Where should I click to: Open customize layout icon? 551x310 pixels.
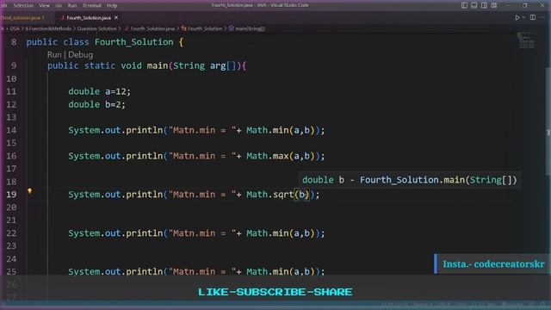[494, 5]
